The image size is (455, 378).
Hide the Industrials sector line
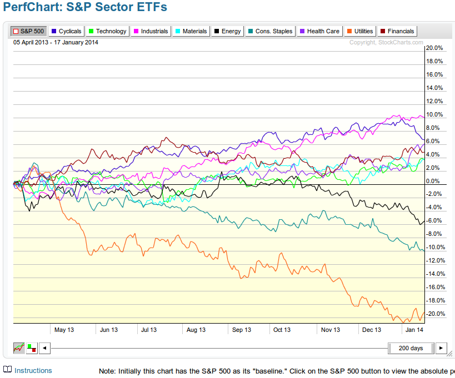pyautogui.click(x=150, y=31)
